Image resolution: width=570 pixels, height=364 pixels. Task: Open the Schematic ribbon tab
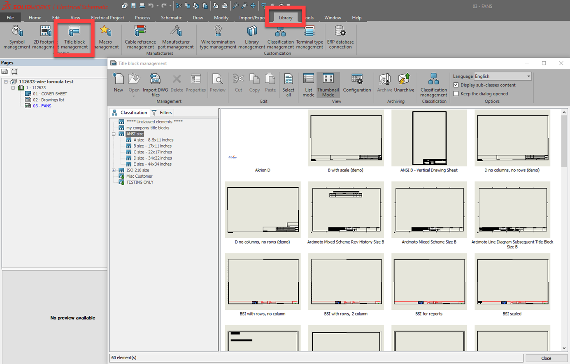(x=171, y=18)
